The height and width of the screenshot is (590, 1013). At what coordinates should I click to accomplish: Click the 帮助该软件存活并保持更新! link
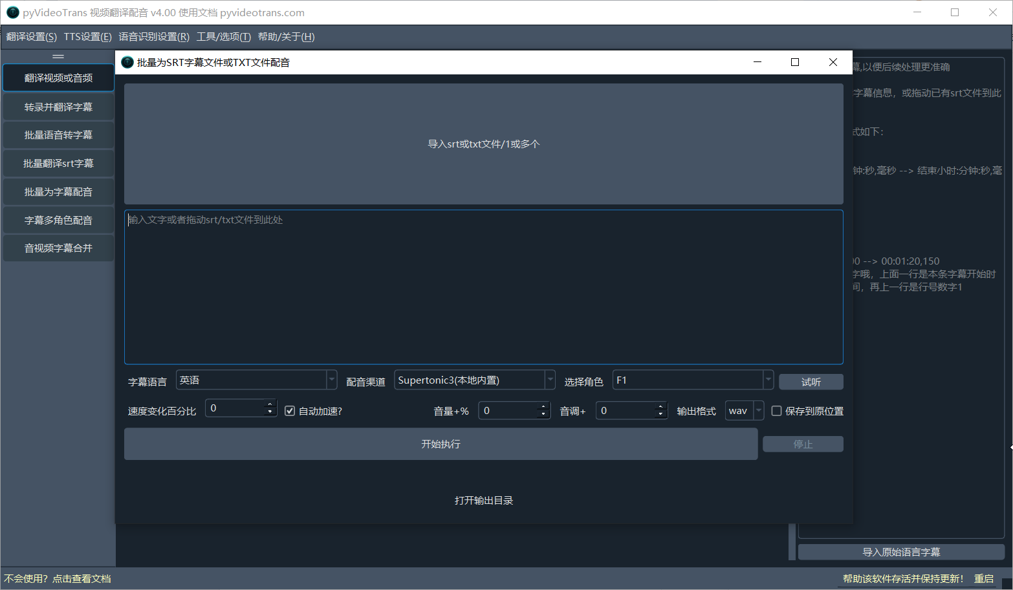pos(903,578)
